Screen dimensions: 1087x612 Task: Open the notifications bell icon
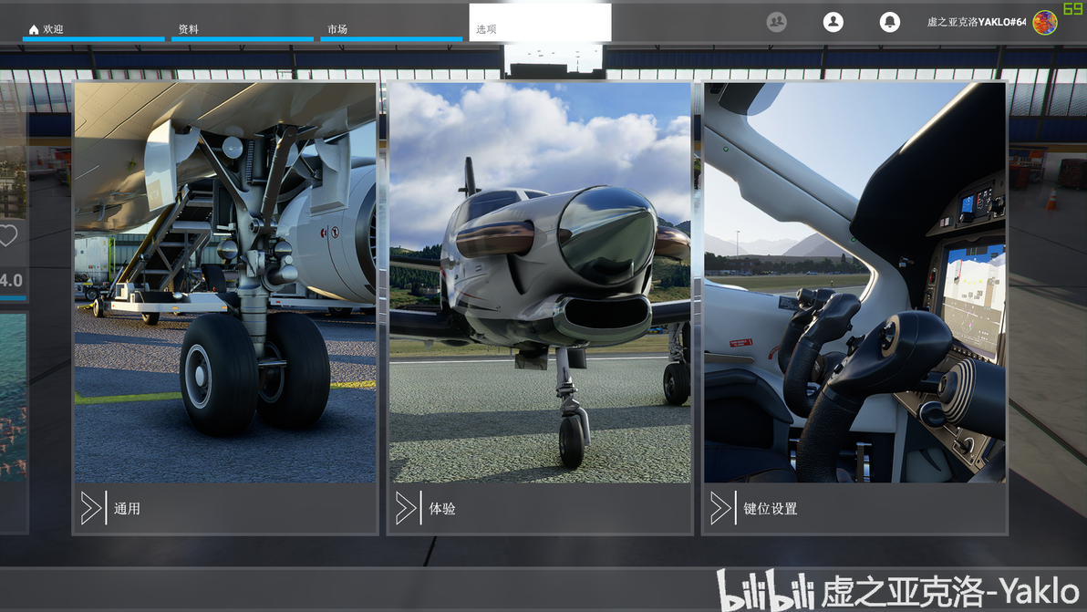click(889, 22)
